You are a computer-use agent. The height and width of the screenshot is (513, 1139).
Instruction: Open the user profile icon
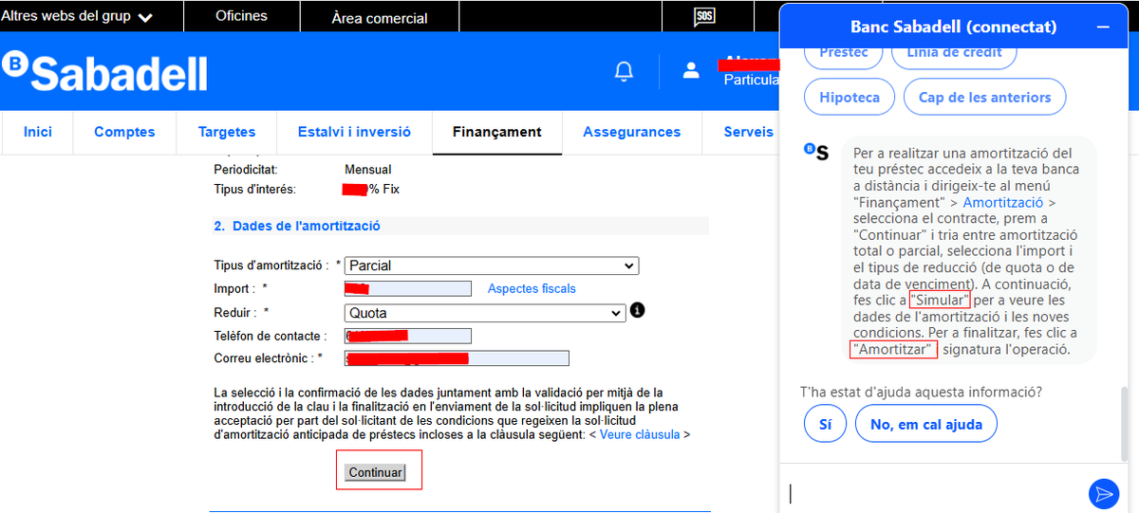click(691, 70)
